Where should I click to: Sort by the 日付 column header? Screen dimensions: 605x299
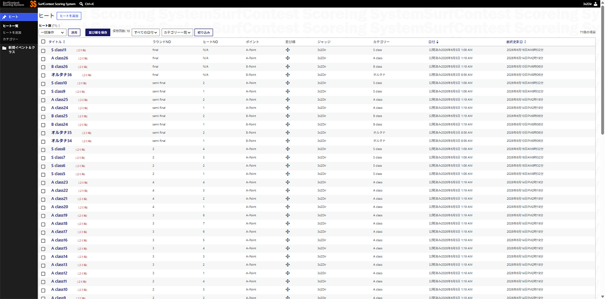point(433,42)
